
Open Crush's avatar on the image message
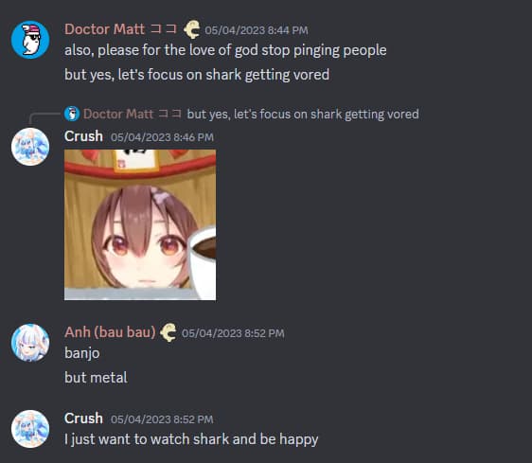30,147
